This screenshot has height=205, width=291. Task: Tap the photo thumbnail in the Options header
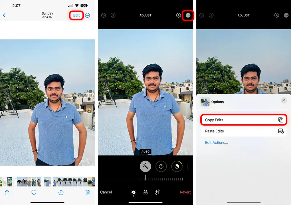(x=205, y=102)
